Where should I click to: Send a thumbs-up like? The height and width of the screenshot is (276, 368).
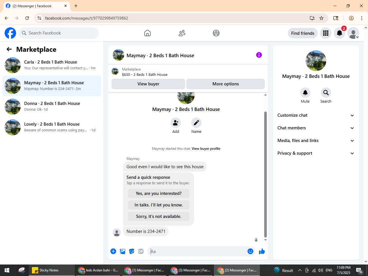[x=262, y=251]
